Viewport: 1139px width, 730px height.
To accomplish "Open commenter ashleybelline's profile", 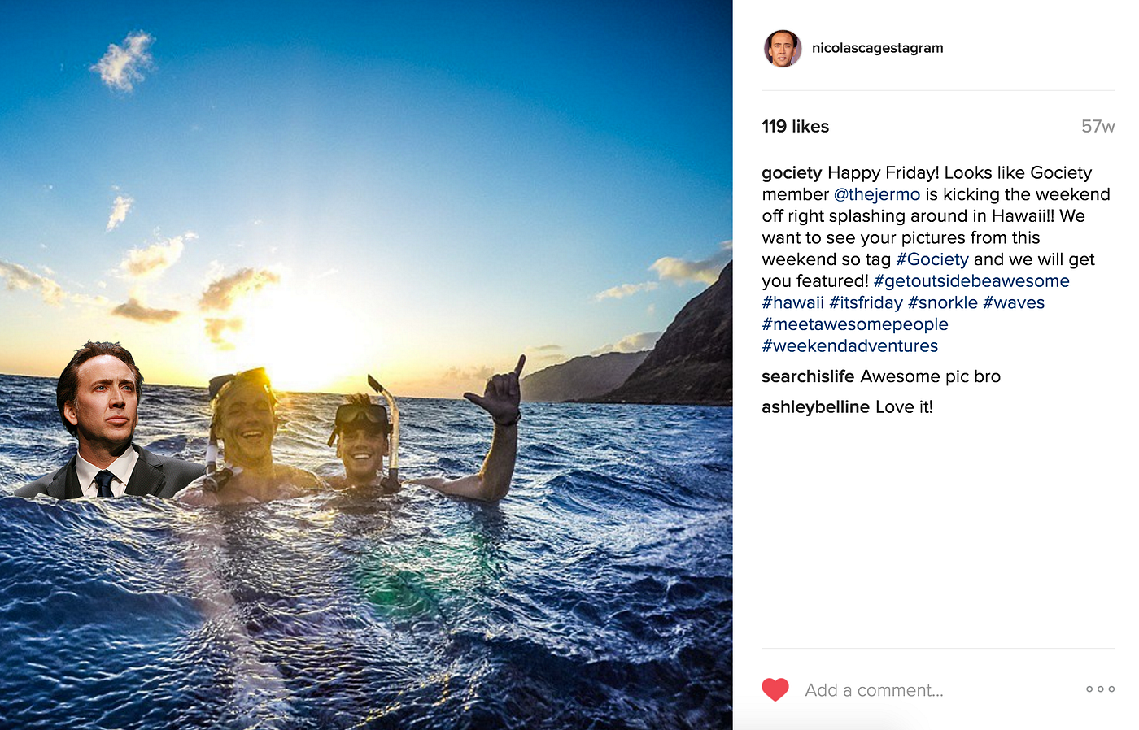I will click(815, 407).
